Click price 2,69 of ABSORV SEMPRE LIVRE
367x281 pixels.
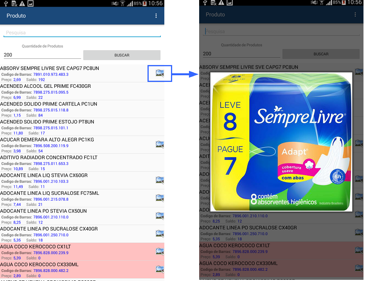click(17, 80)
